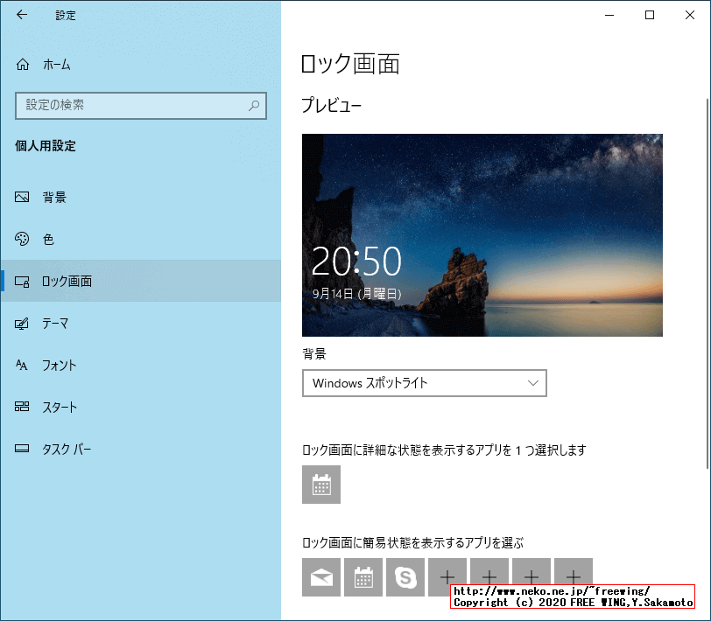Image resolution: width=711 pixels, height=621 pixels.
Task: Click the dropdown chevron next to Windows スポットライト
Action: 531,383
